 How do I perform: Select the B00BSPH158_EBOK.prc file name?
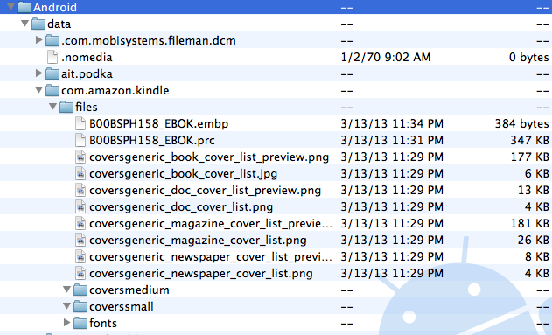tap(152, 141)
